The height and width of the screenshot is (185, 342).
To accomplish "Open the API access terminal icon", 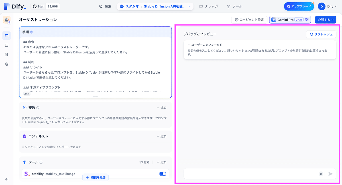I will 7,45.
